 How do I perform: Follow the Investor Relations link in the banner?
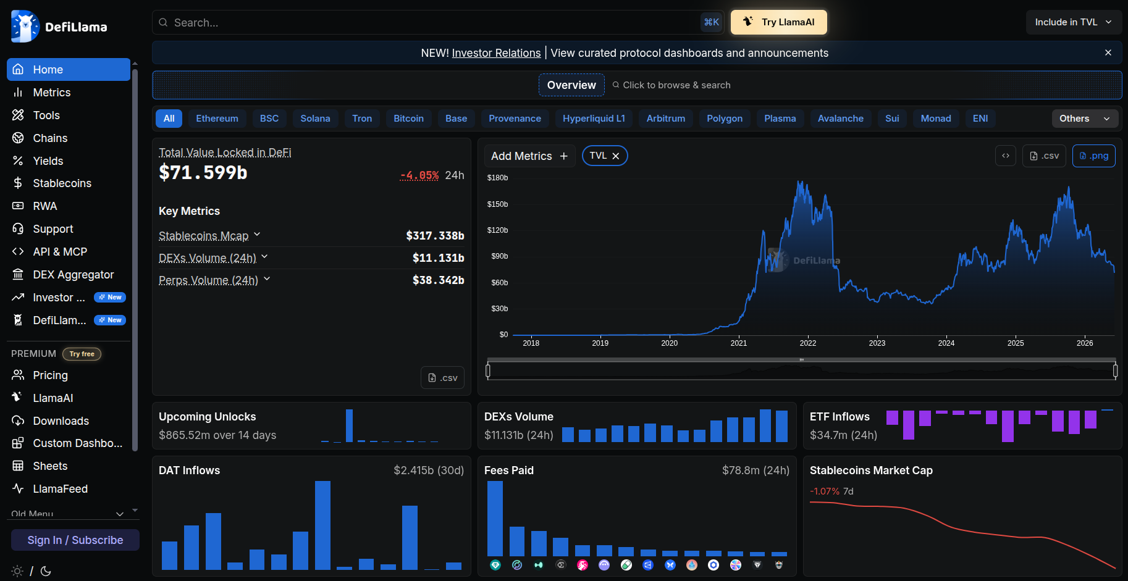[x=496, y=53]
